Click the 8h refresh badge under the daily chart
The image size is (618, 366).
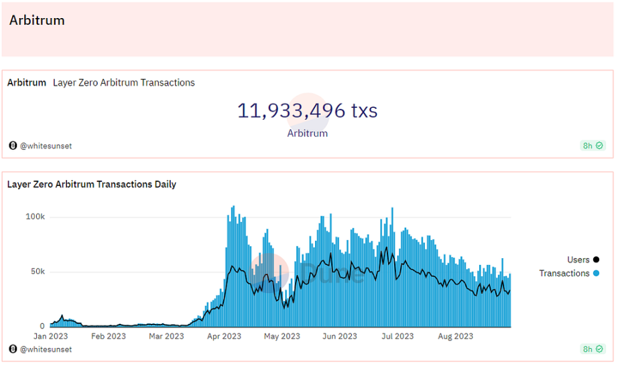[593, 349]
